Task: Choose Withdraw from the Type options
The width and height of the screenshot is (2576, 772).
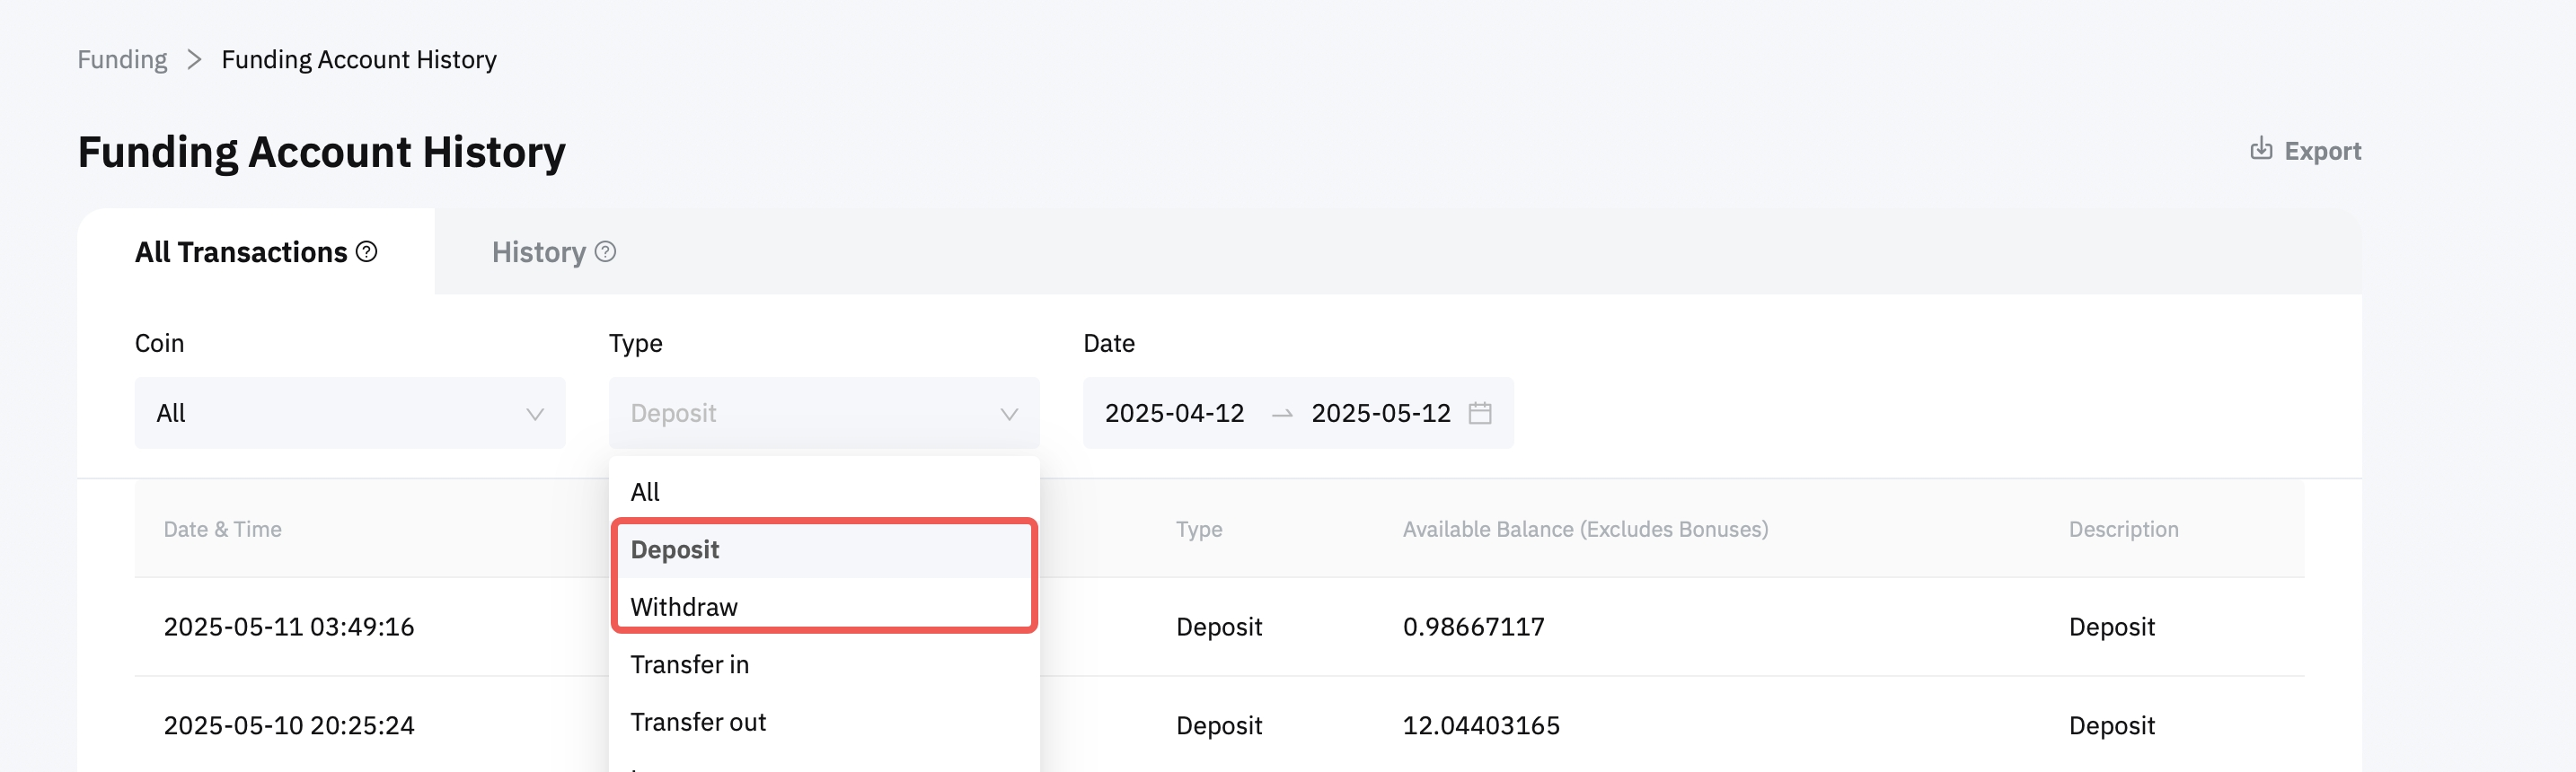Action: coord(684,607)
